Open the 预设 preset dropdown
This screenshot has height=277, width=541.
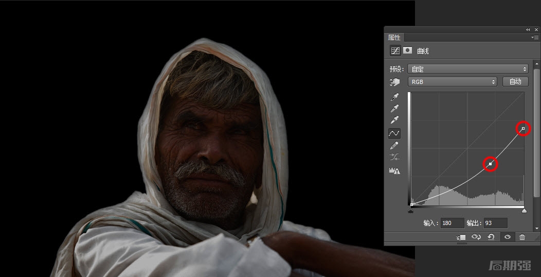[468, 69]
